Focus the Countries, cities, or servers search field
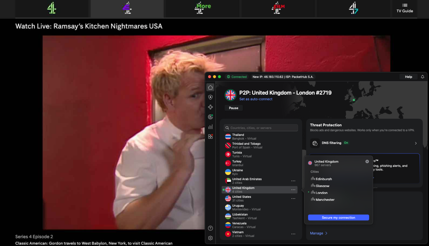Image resolution: width=429 pixels, height=246 pixels. point(261,128)
